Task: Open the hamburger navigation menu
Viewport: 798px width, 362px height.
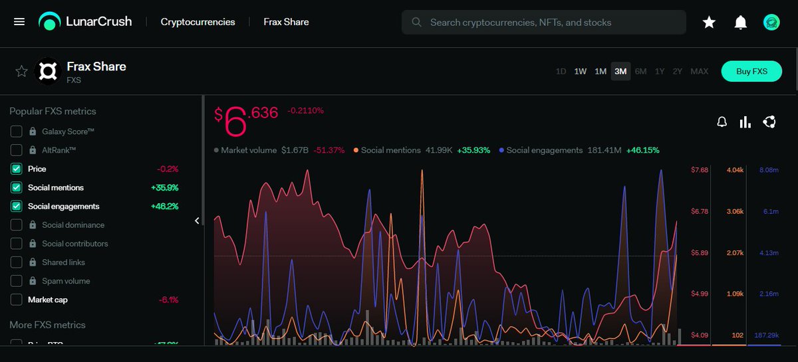Action: [x=19, y=22]
